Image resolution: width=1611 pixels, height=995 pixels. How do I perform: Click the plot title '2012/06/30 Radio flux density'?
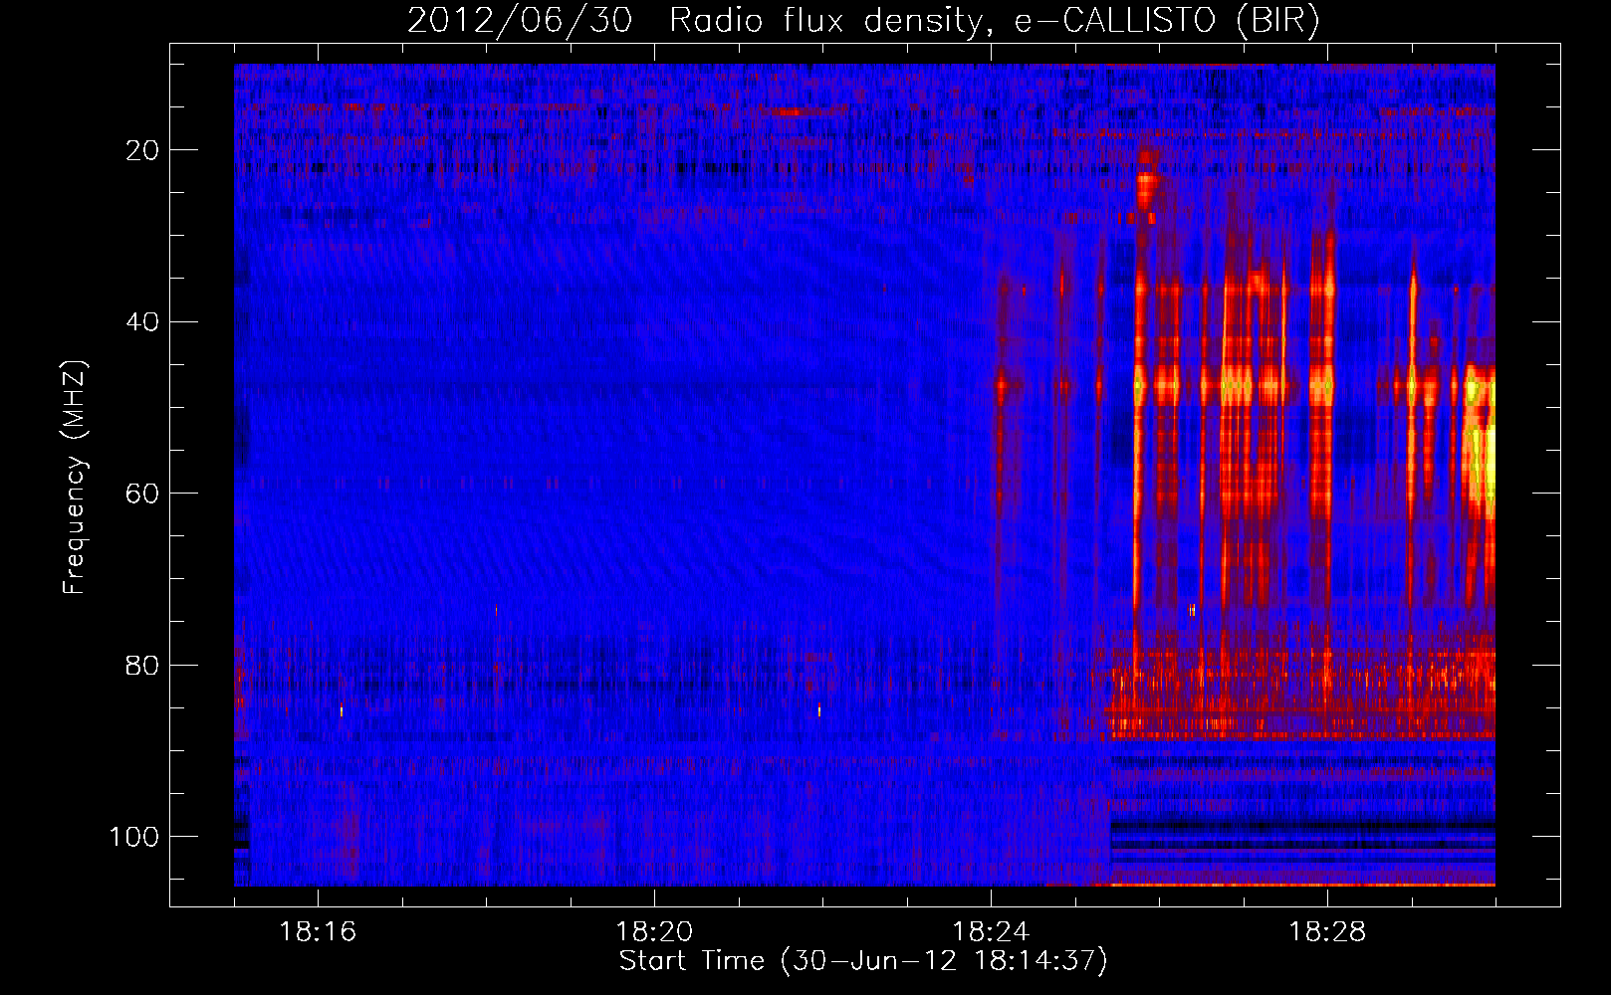click(695, 21)
